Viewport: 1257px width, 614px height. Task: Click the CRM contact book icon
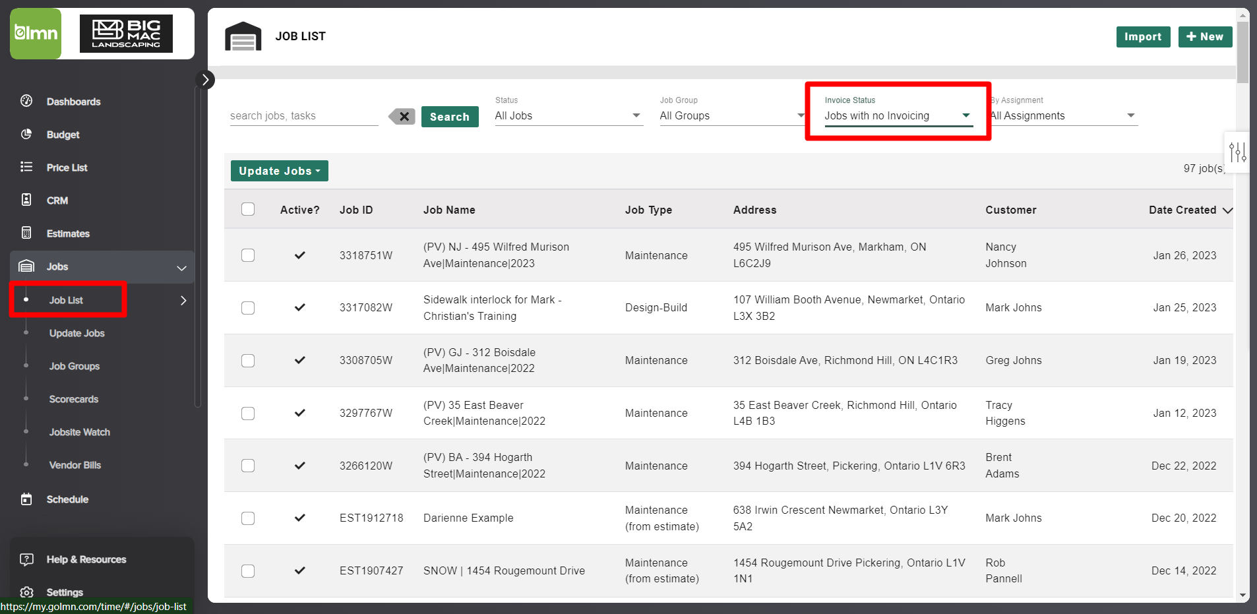[x=26, y=200]
